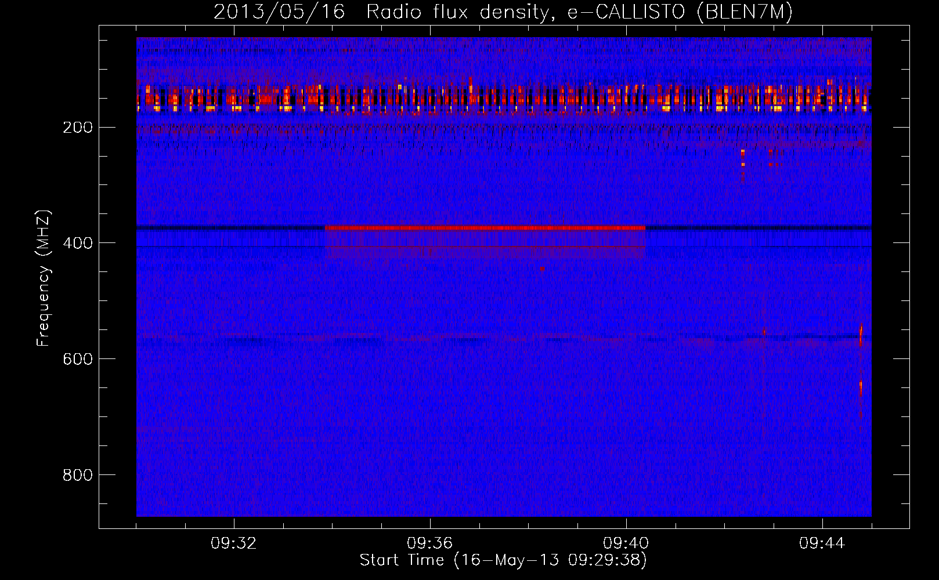Click the 09:36 time tick label
Screen dimensions: 939x580
(x=430, y=543)
